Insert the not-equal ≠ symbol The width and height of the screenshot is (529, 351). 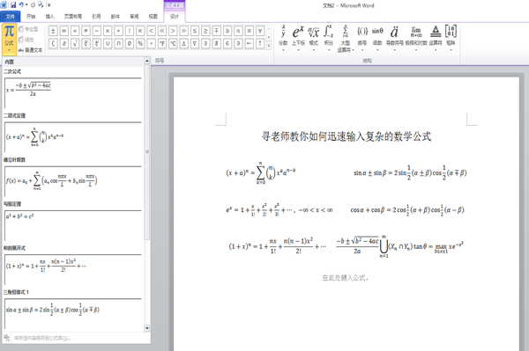click(x=86, y=32)
